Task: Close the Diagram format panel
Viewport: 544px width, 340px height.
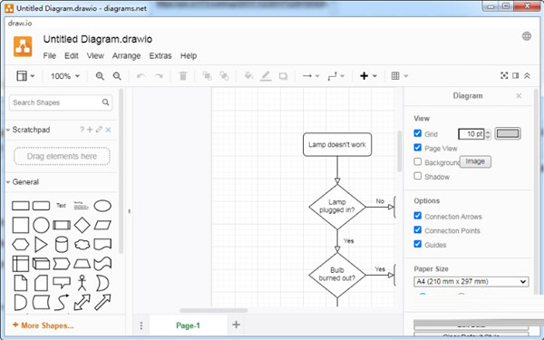Action: [x=519, y=96]
